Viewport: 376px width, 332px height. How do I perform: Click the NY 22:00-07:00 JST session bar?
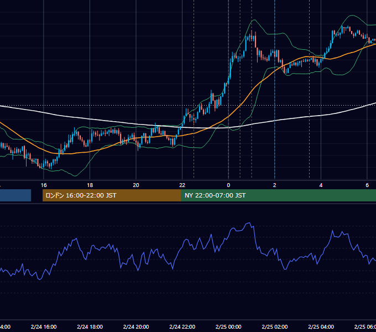[x=278, y=195]
